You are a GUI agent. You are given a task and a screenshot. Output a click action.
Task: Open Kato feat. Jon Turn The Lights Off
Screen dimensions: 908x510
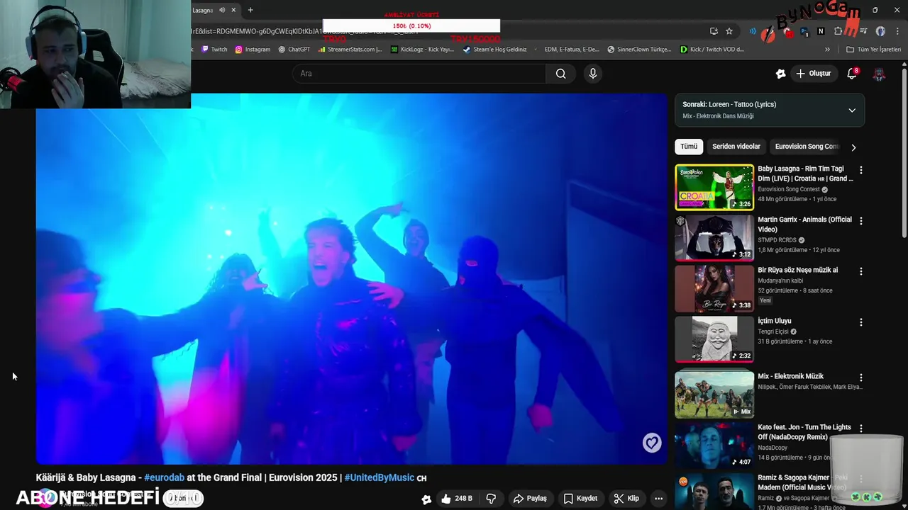pyautogui.click(x=804, y=432)
